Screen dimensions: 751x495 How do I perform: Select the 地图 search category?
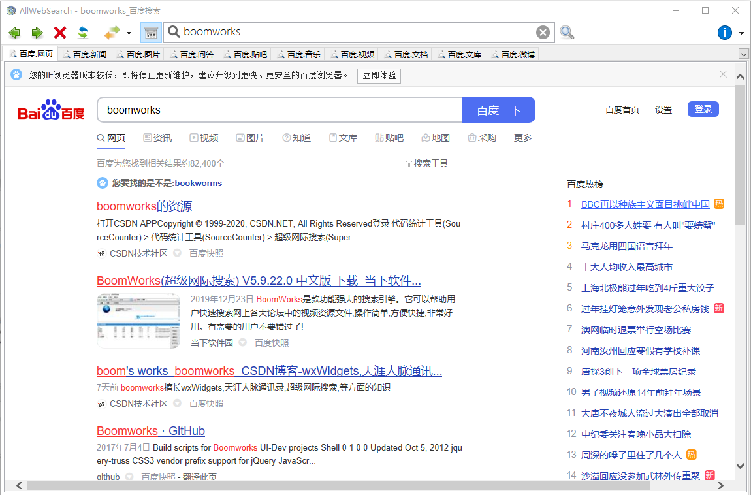coord(436,138)
